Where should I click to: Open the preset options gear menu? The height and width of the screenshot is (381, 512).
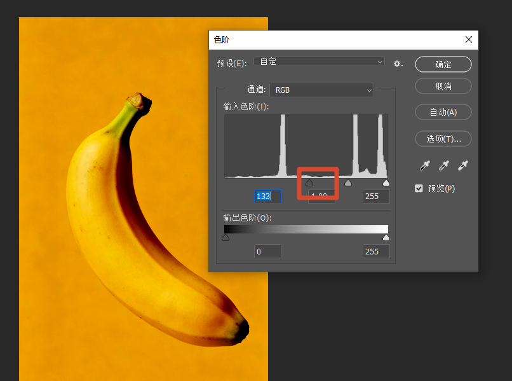pyautogui.click(x=398, y=64)
